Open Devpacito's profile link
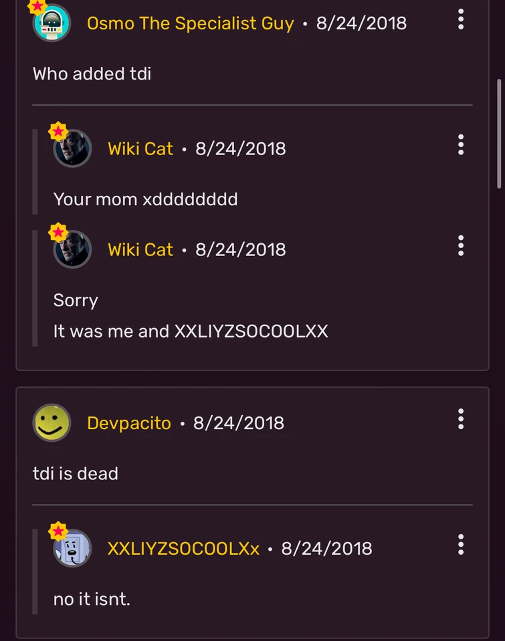Image resolution: width=505 pixels, height=641 pixels. coord(129,422)
